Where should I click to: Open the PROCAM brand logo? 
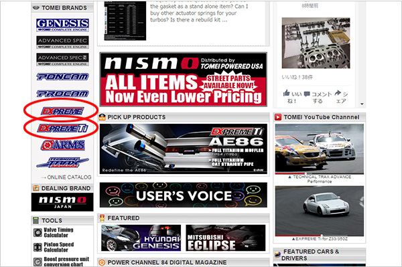click(x=62, y=94)
